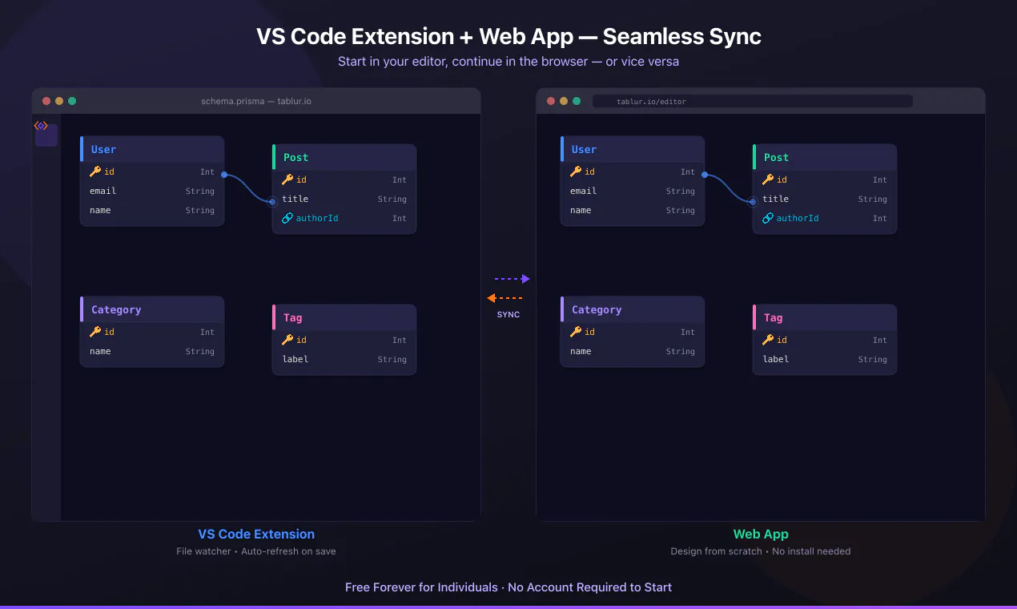Click the title field in VS Code Extension's Post table
The width and height of the screenshot is (1017, 609).
[295, 199]
